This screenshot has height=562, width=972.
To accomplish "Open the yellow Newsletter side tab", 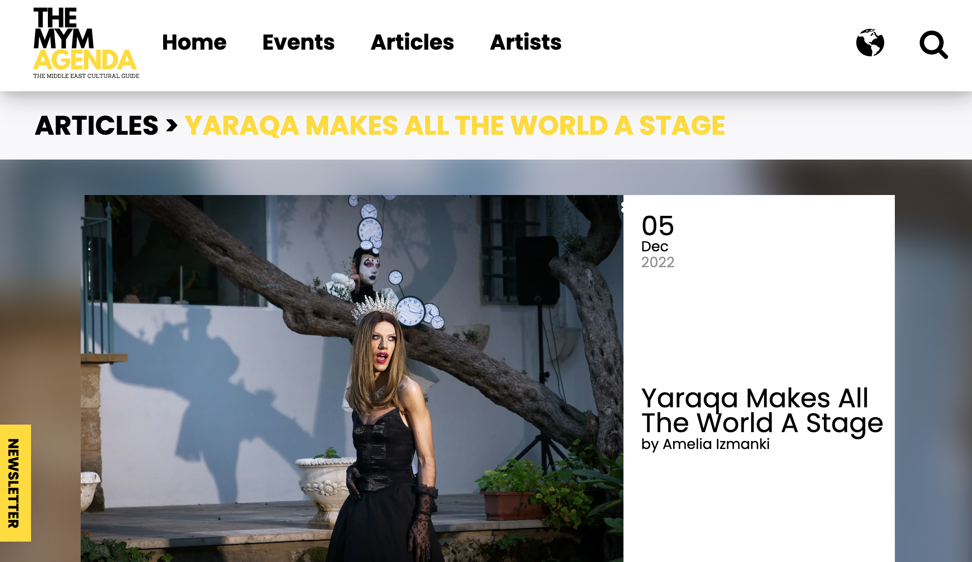I will [15, 483].
